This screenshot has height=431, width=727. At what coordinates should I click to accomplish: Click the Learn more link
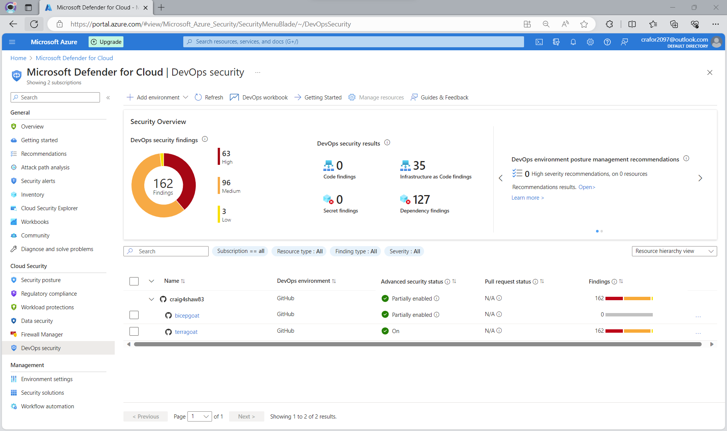pos(527,198)
